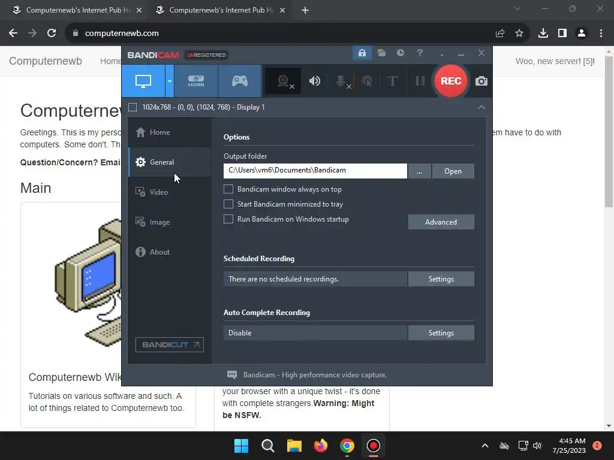Open Bandicam help question mark icon
Image resolution: width=614 pixels, height=460 pixels.
[x=420, y=53]
